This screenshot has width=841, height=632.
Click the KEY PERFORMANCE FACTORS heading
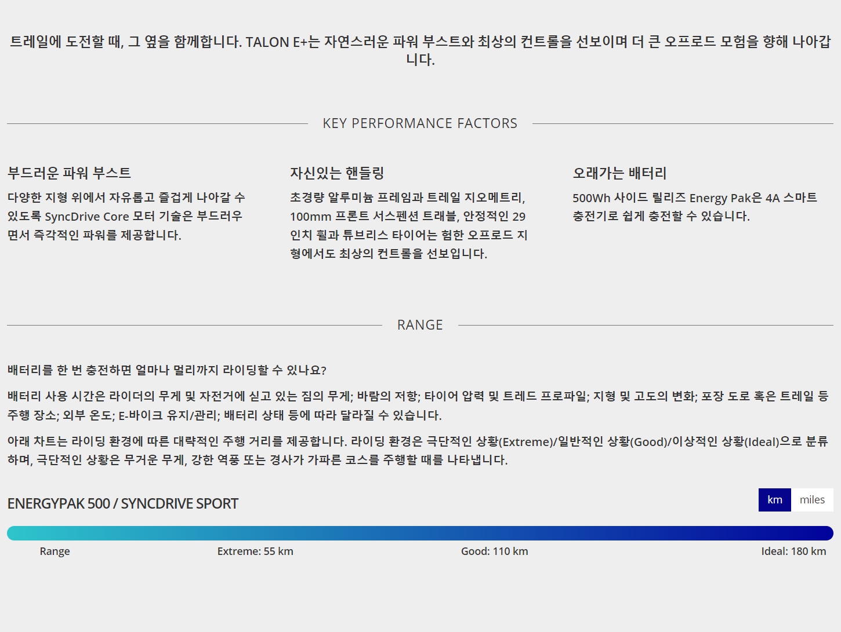coord(420,123)
